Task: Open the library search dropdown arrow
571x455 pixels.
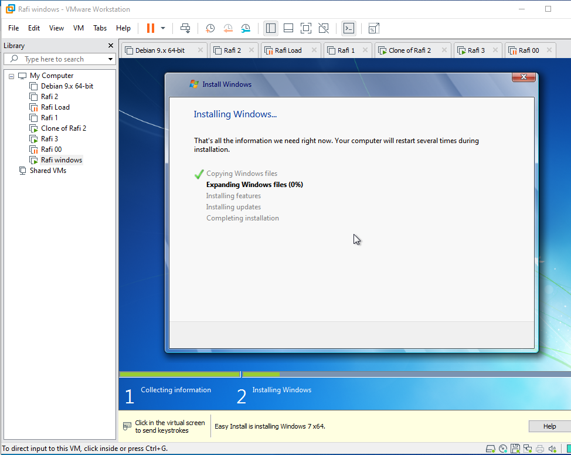Action: (x=110, y=59)
